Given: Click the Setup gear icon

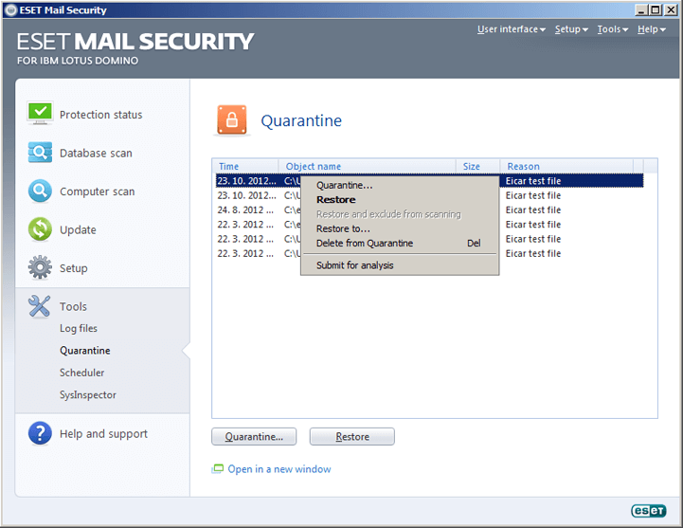Looking at the screenshot, I should (x=40, y=267).
